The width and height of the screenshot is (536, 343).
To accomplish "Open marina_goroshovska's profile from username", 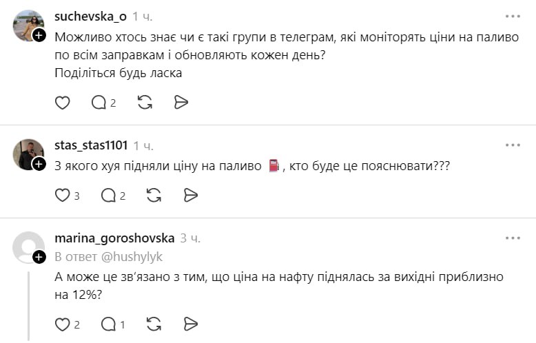I will (x=114, y=238).
